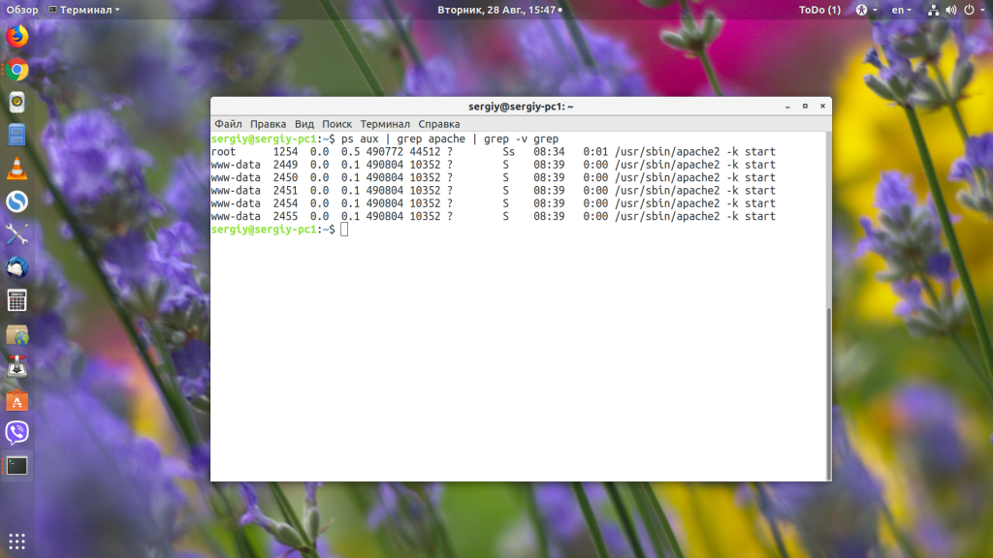Open VLC media player
Screen dimensions: 993x558
[x=17, y=168]
